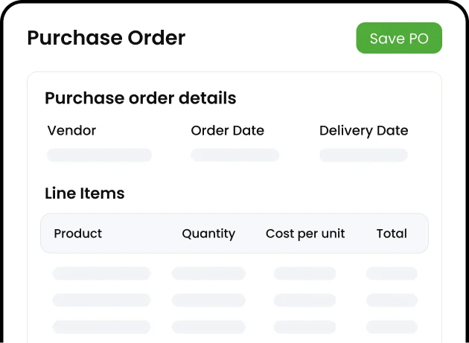The image size is (469, 343).
Task: Click the Delivery Date label
Action: coord(364,131)
